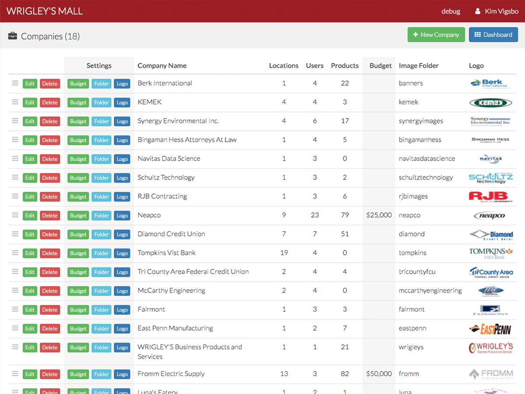Click the Products column header

click(x=345, y=66)
